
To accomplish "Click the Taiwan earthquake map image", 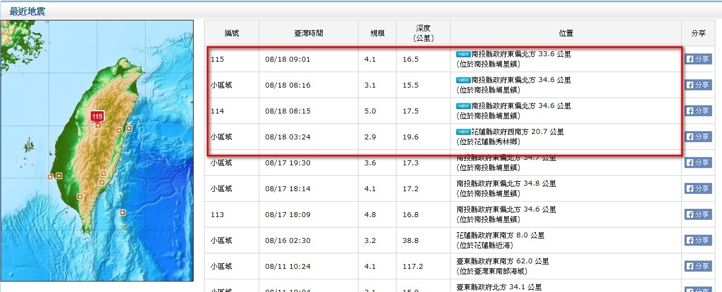I will pyautogui.click(x=97, y=150).
